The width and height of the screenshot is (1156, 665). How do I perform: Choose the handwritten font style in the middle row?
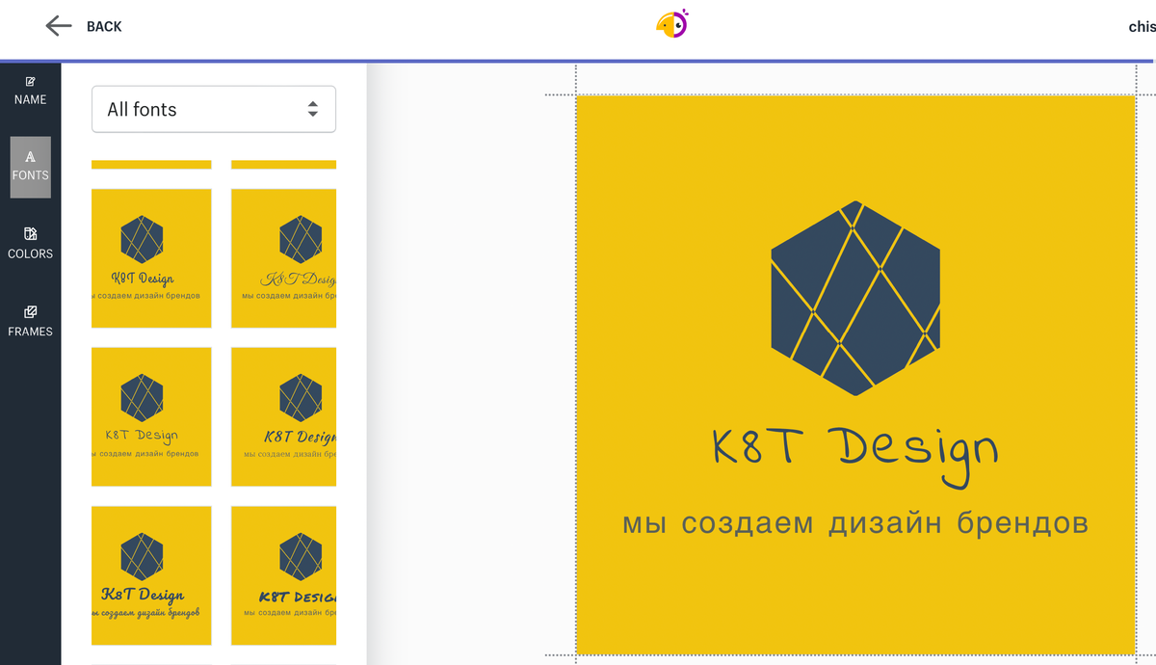151,416
